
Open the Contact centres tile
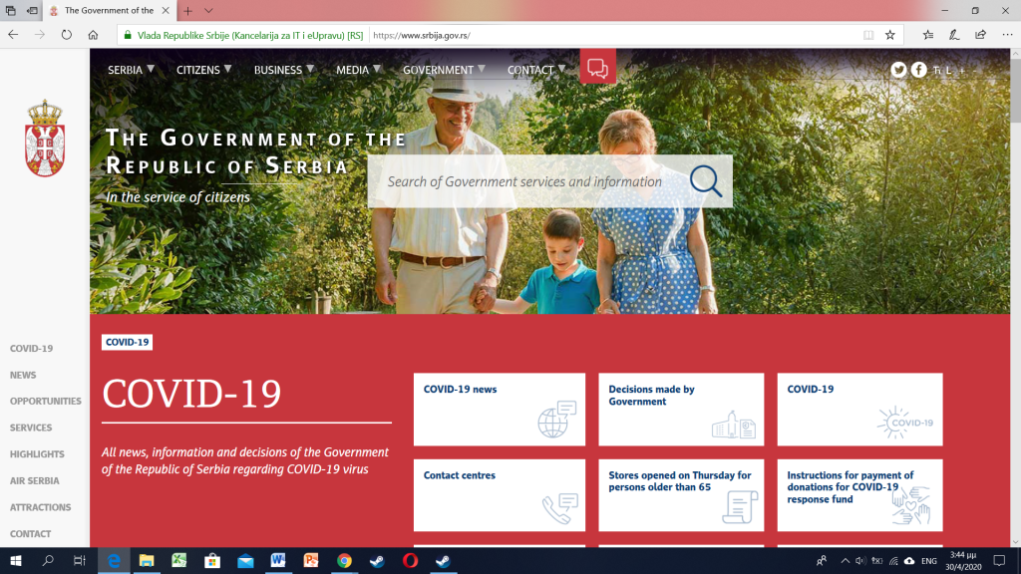point(499,494)
